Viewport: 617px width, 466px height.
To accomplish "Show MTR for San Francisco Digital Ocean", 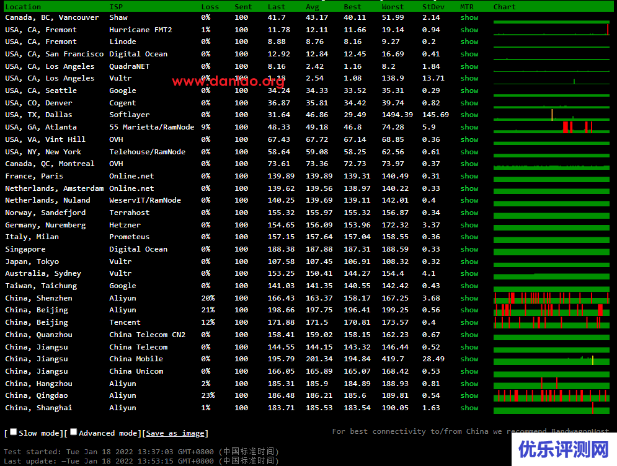I will (469, 54).
